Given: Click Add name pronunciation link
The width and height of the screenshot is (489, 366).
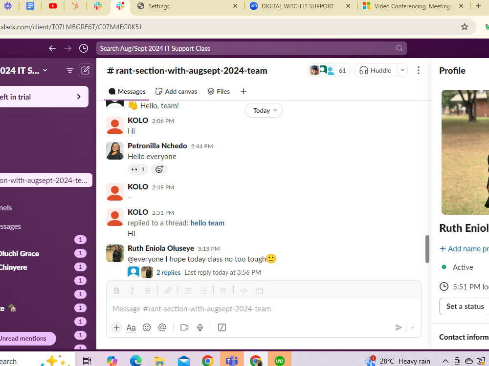Looking at the screenshot, I should [x=464, y=249].
